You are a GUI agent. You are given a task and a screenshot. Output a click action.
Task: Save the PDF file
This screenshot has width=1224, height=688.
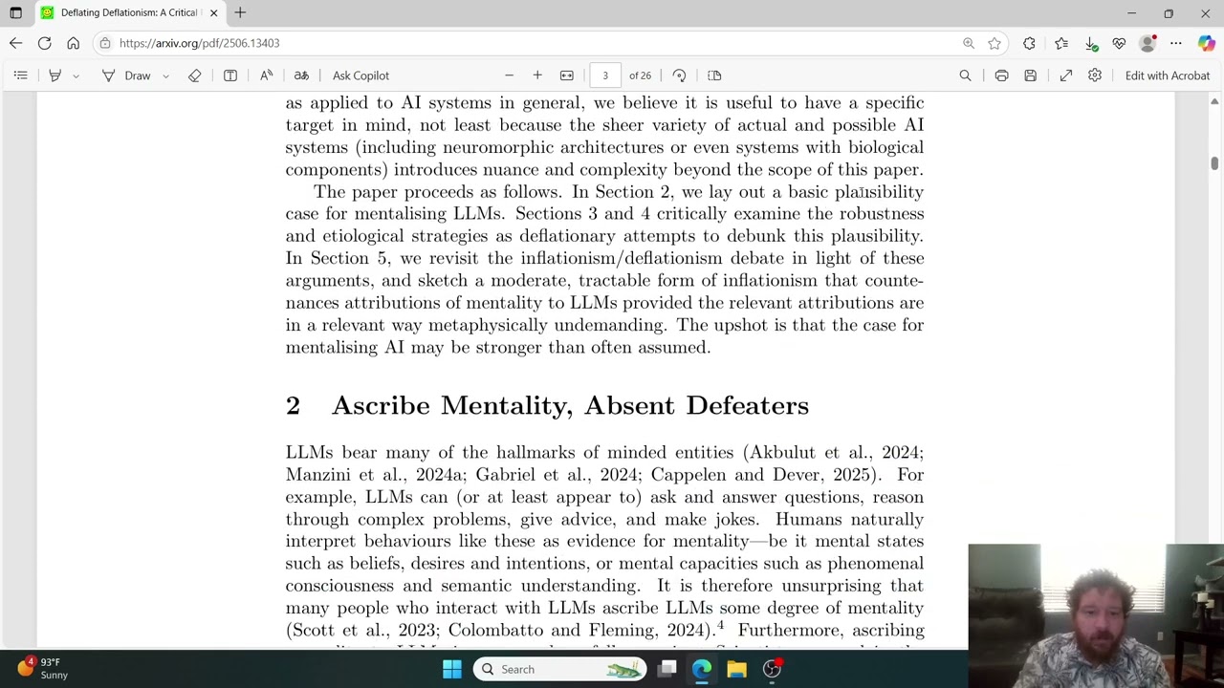point(1030,75)
